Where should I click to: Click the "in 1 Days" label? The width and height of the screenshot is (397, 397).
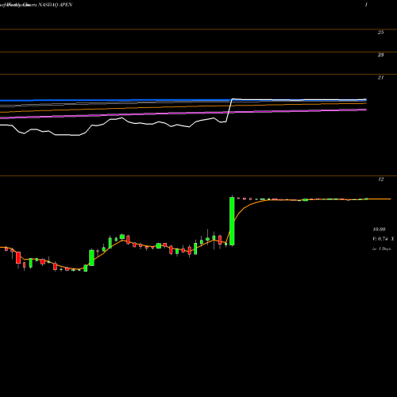381,249
